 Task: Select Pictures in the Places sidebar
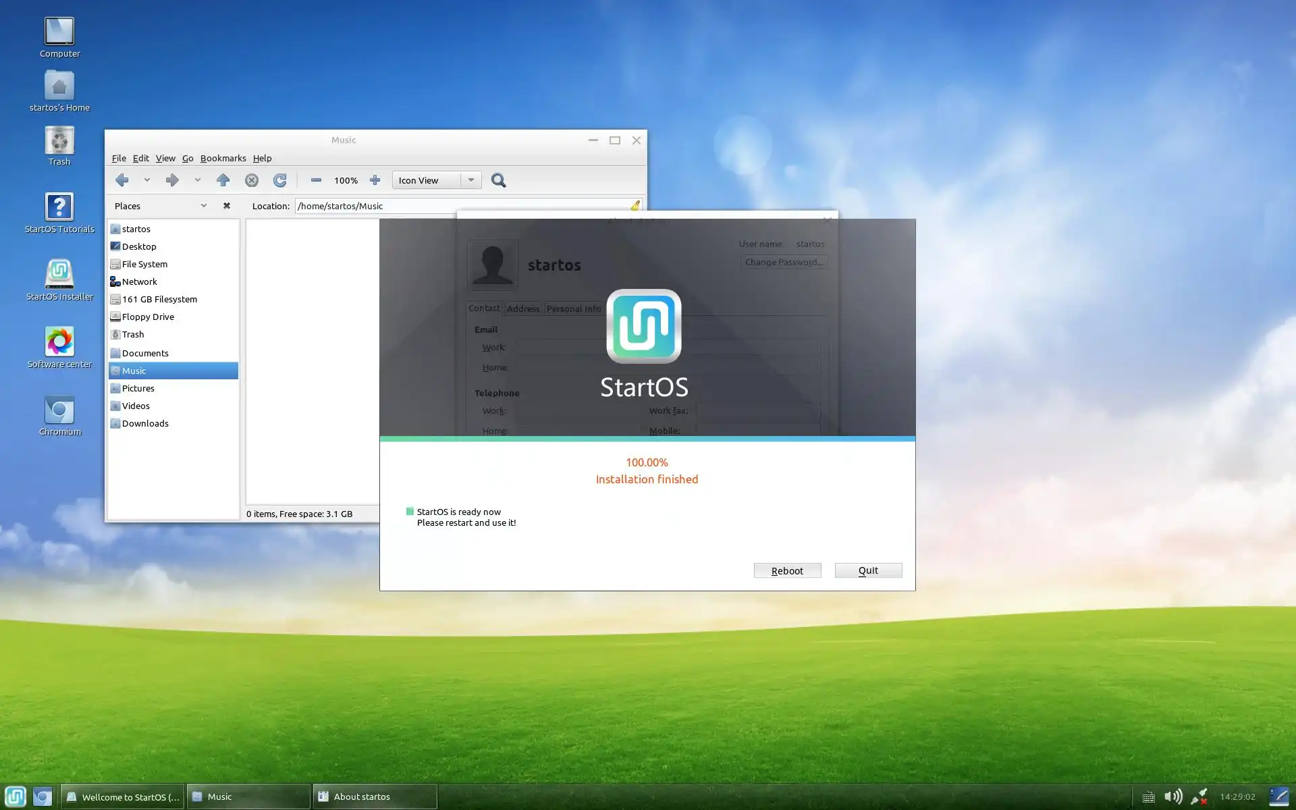pyautogui.click(x=138, y=388)
